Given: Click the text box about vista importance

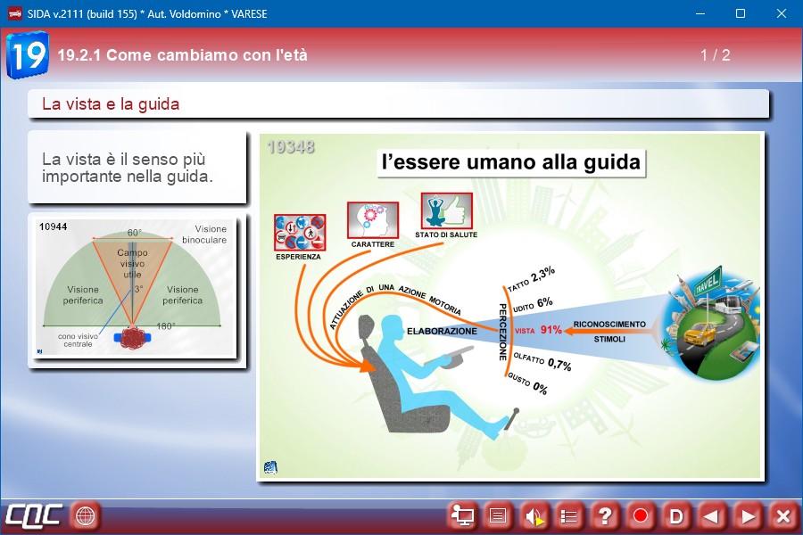Looking at the screenshot, I should click(137, 168).
